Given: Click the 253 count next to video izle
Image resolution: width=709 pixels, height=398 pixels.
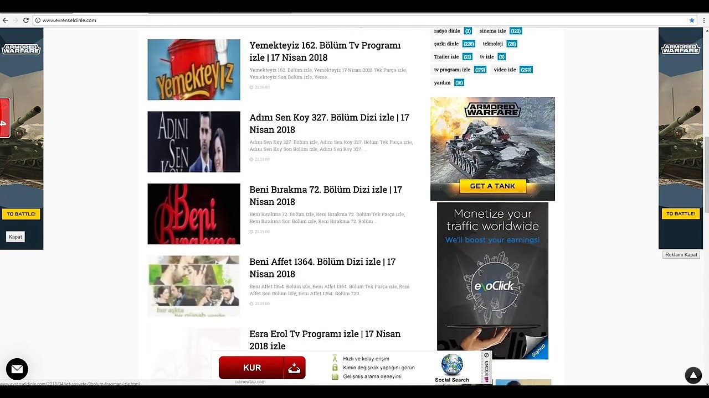Looking at the screenshot, I should tap(526, 70).
